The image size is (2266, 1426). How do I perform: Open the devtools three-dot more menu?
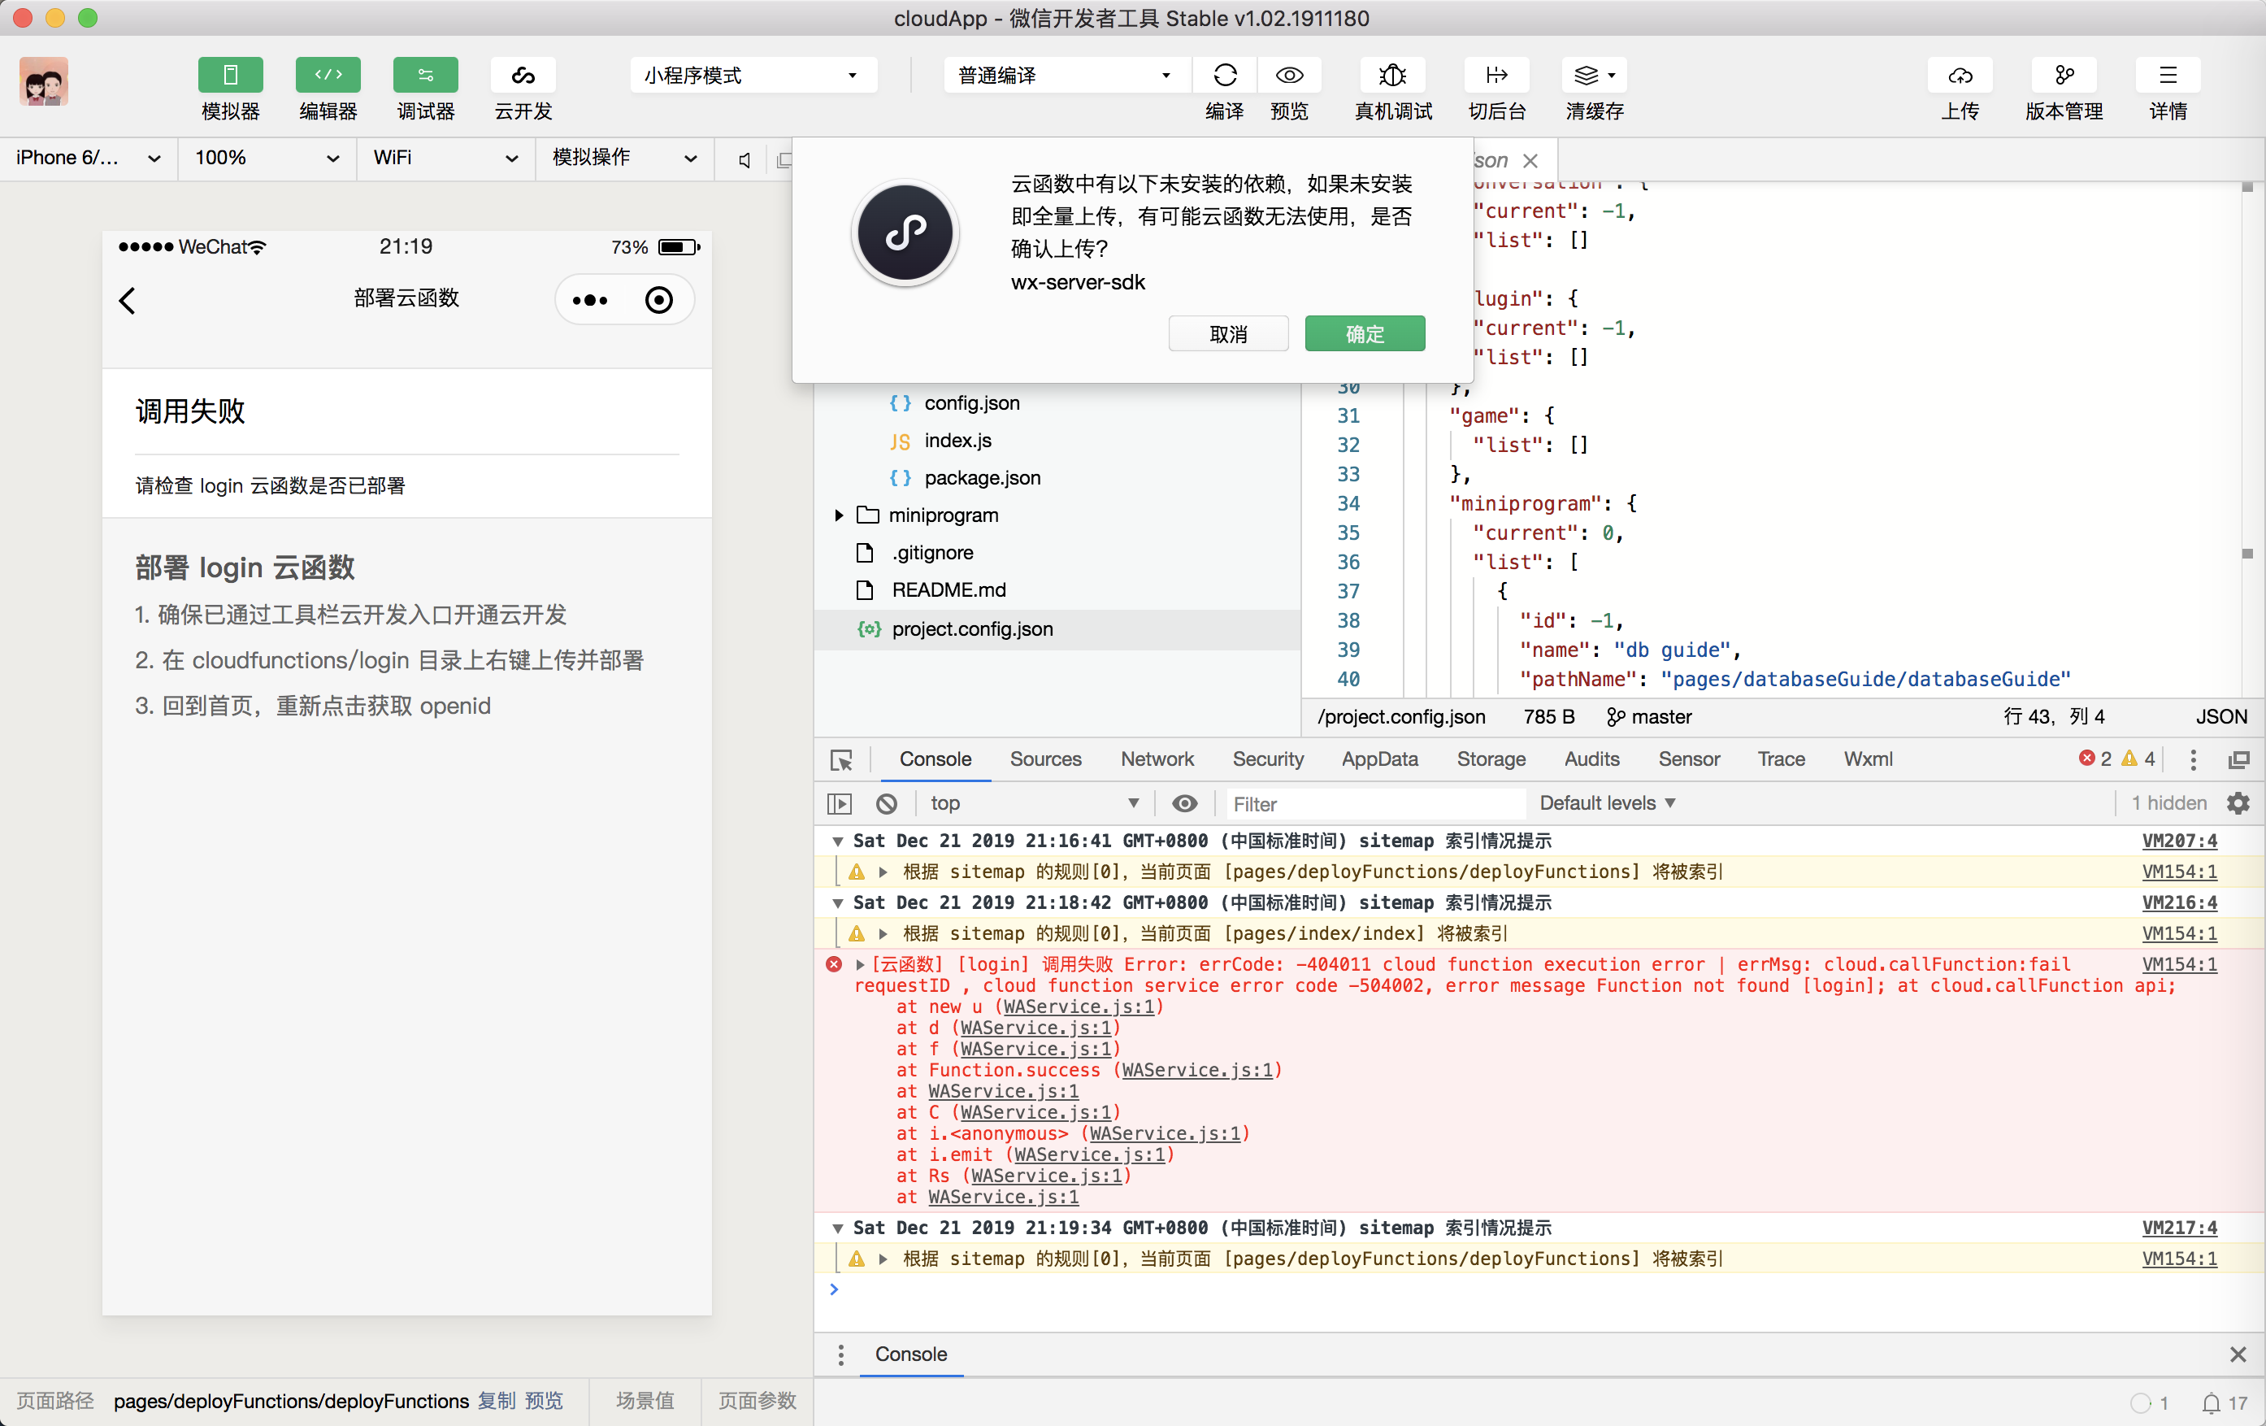coord(2194,759)
